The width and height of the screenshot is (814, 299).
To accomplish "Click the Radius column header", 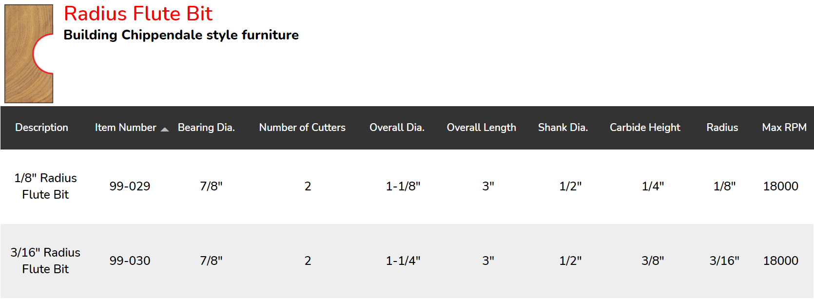I will click(x=722, y=128).
